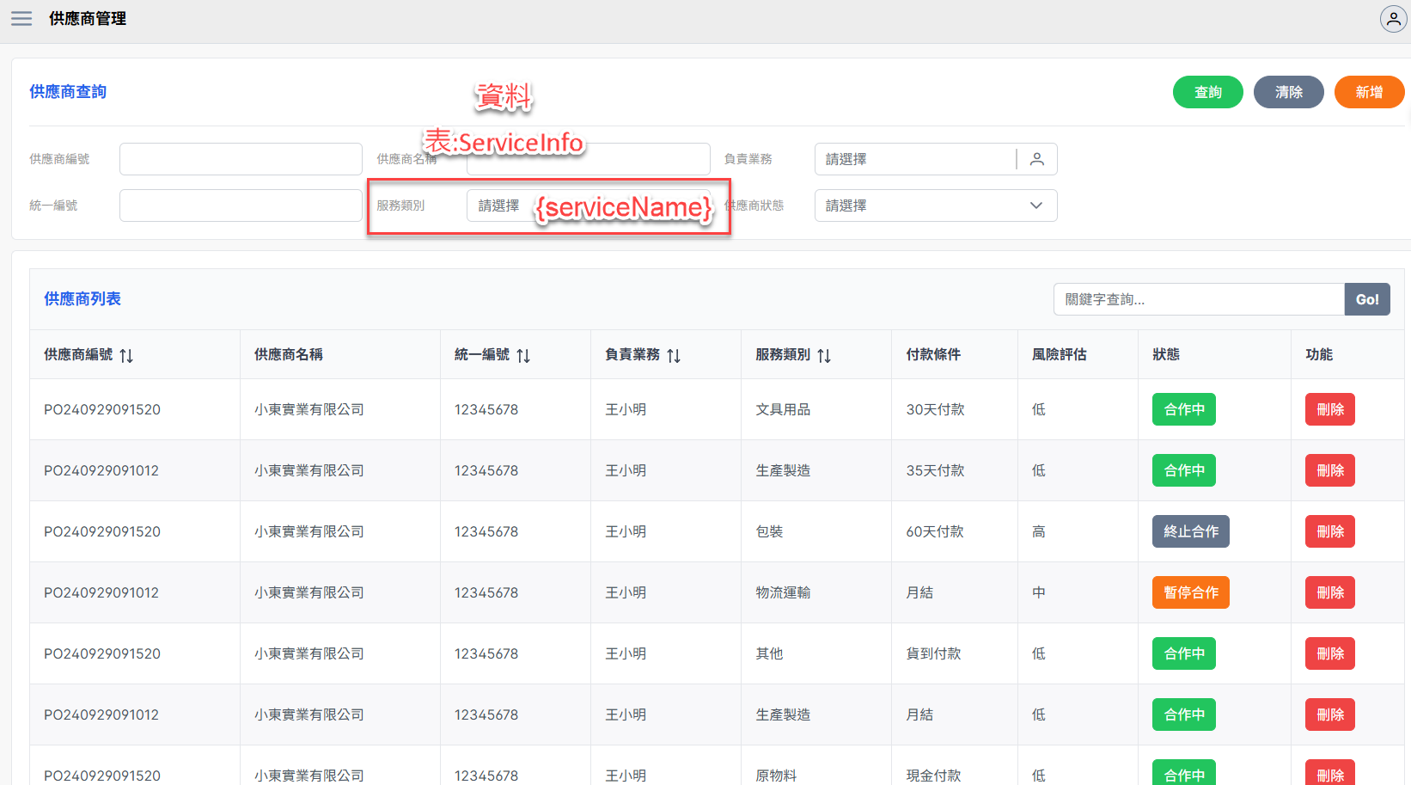Focus the 關鍵字查詢 search box
The image size is (1411, 785).
(1198, 299)
